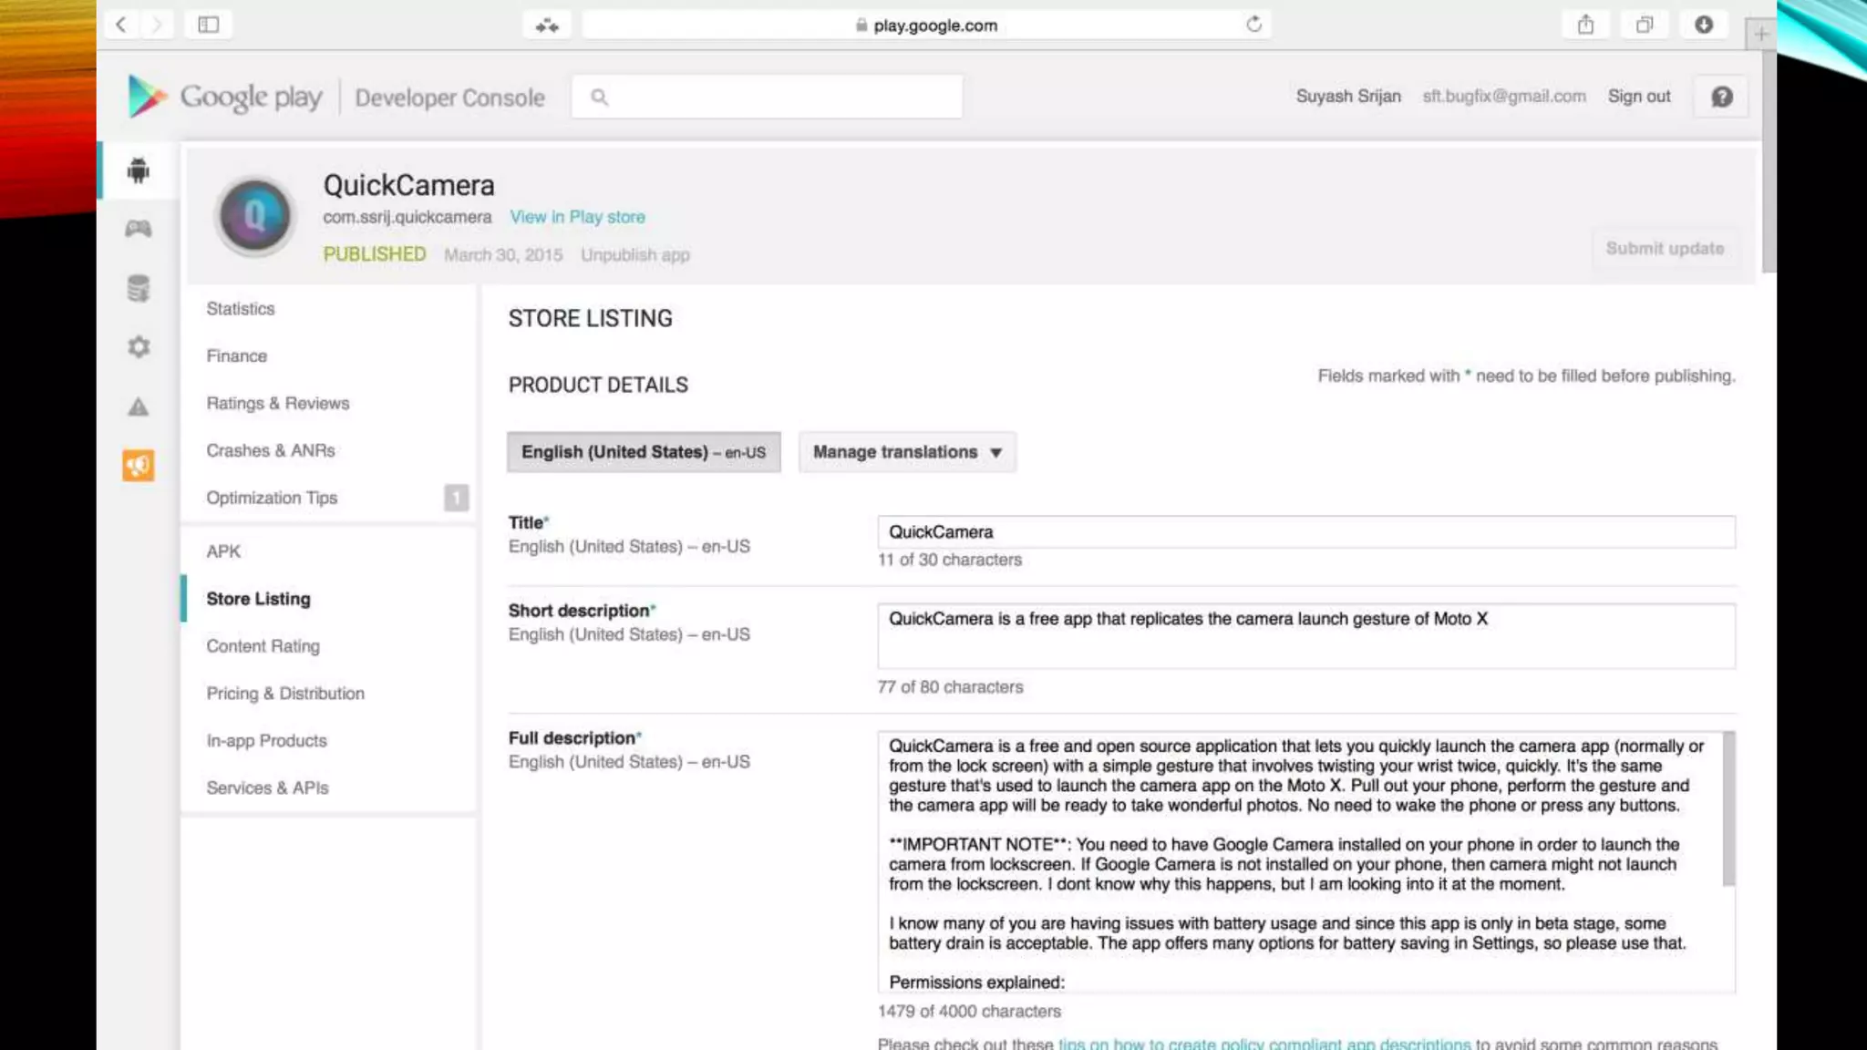Reload page using browser refresh icon
The width and height of the screenshot is (1867, 1050).
click(1254, 25)
